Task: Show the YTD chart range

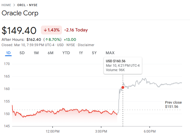Action: coord(66,53)
